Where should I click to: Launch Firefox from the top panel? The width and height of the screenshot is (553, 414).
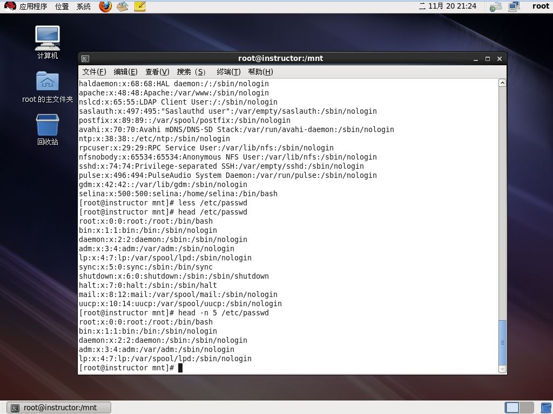(105, 6)
